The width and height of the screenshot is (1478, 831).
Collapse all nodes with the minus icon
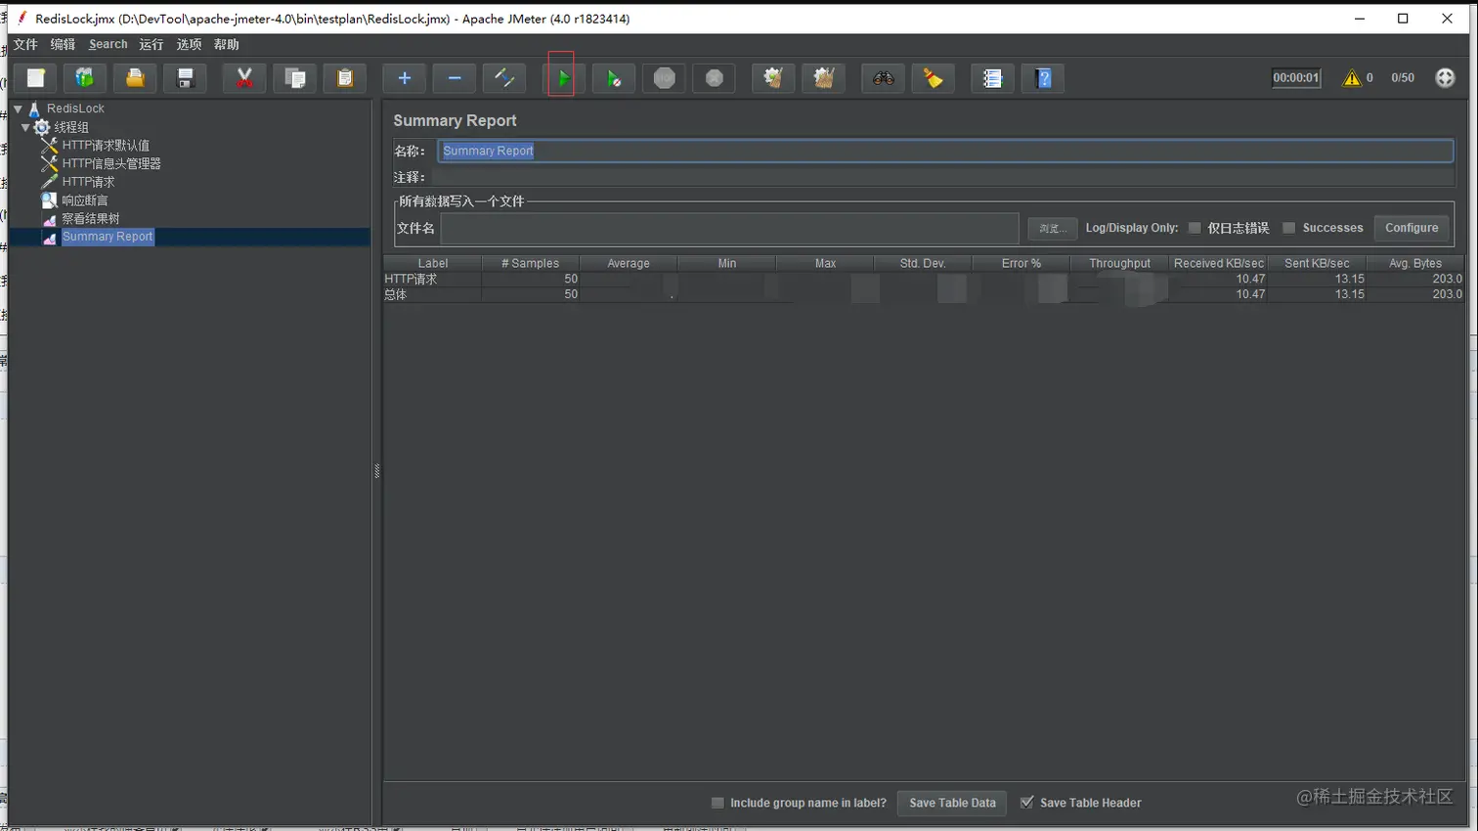(455, 78)
